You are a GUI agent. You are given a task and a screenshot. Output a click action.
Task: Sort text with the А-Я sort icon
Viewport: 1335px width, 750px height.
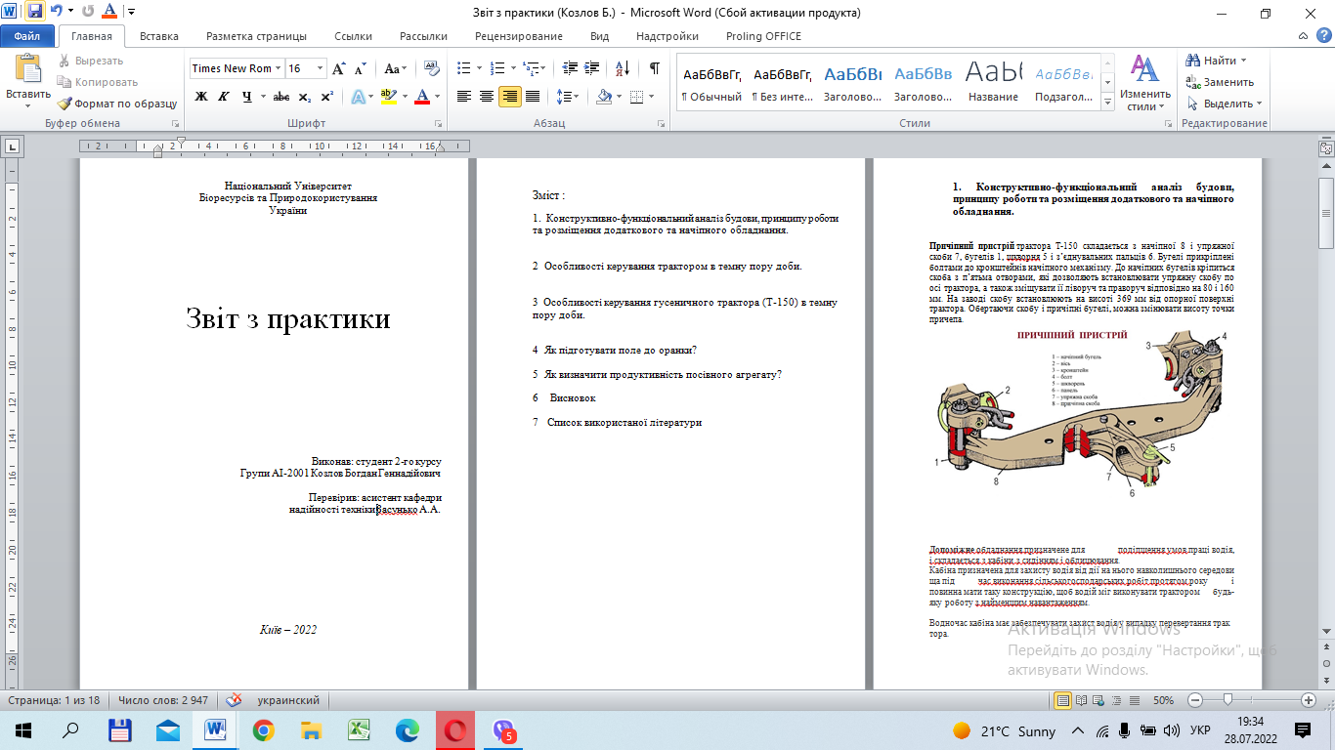pyautogui.click(x=621, y=68)
